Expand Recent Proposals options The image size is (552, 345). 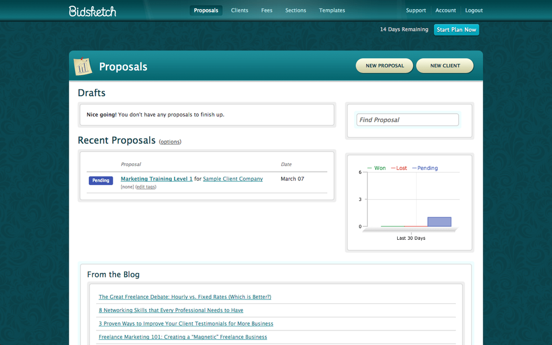[170, 142]
